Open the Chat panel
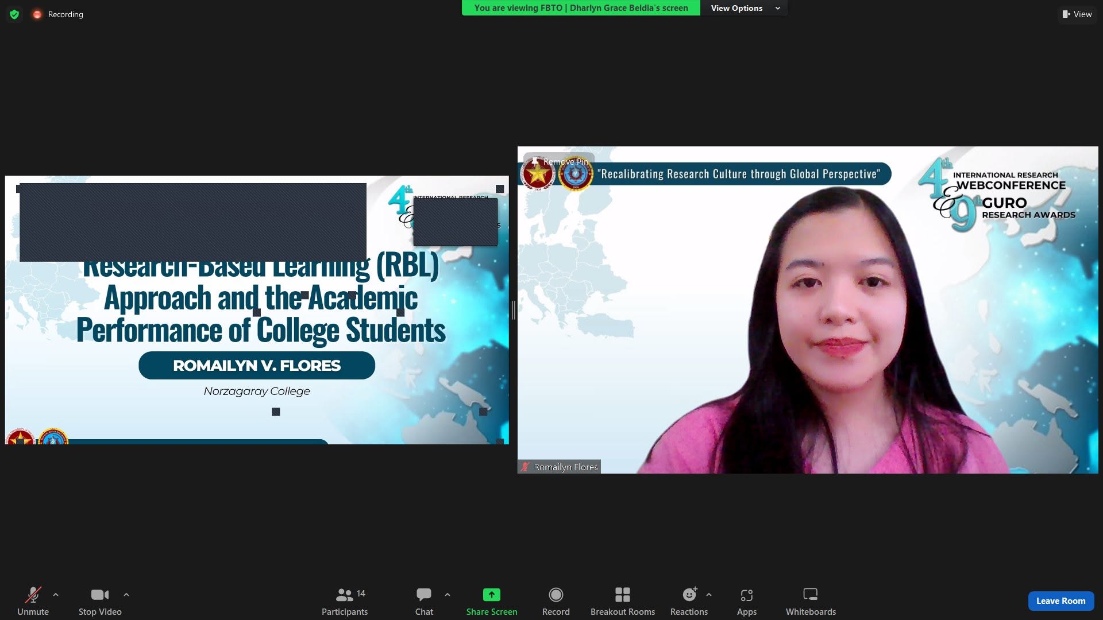This screenshot has width=1103, height=620. pos(424,601)
